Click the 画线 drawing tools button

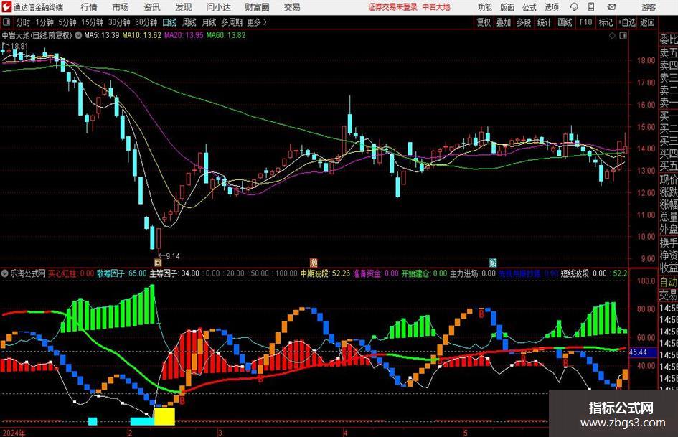point(565,22)
